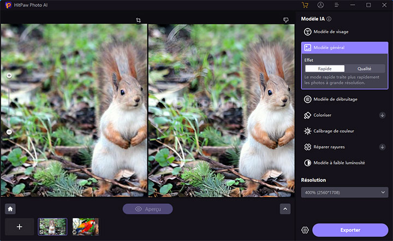Expand the Coloriser options arrow
393x241 pixels.
(x=382, y=115)
